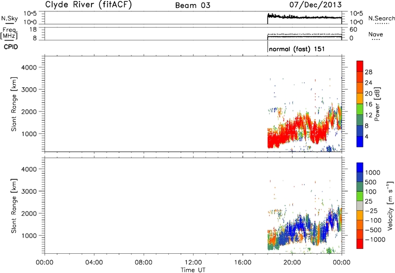Screen dimensions: 395x273
Task: Click the "04:00" time tick label
Action: point(94,263)
